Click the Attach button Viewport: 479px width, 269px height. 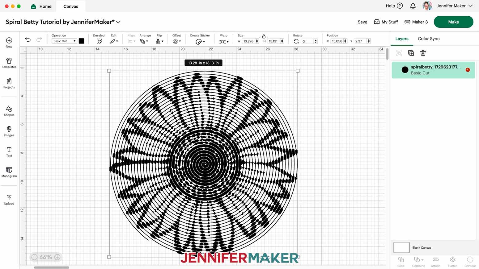pos(435,262)
